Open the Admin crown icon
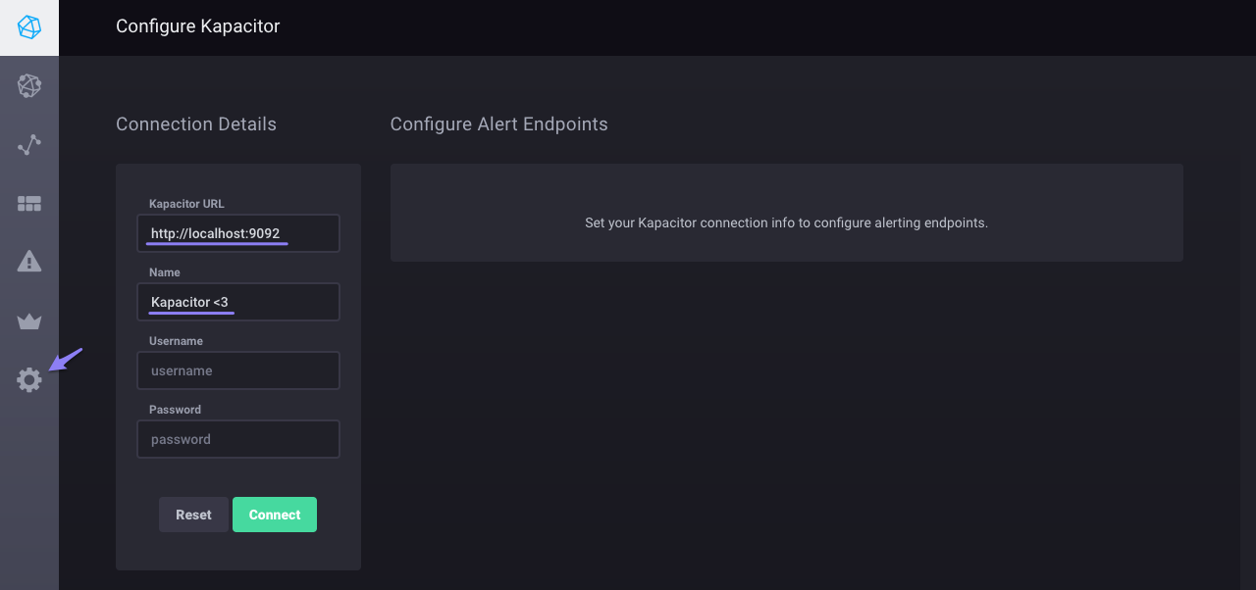 29,321
